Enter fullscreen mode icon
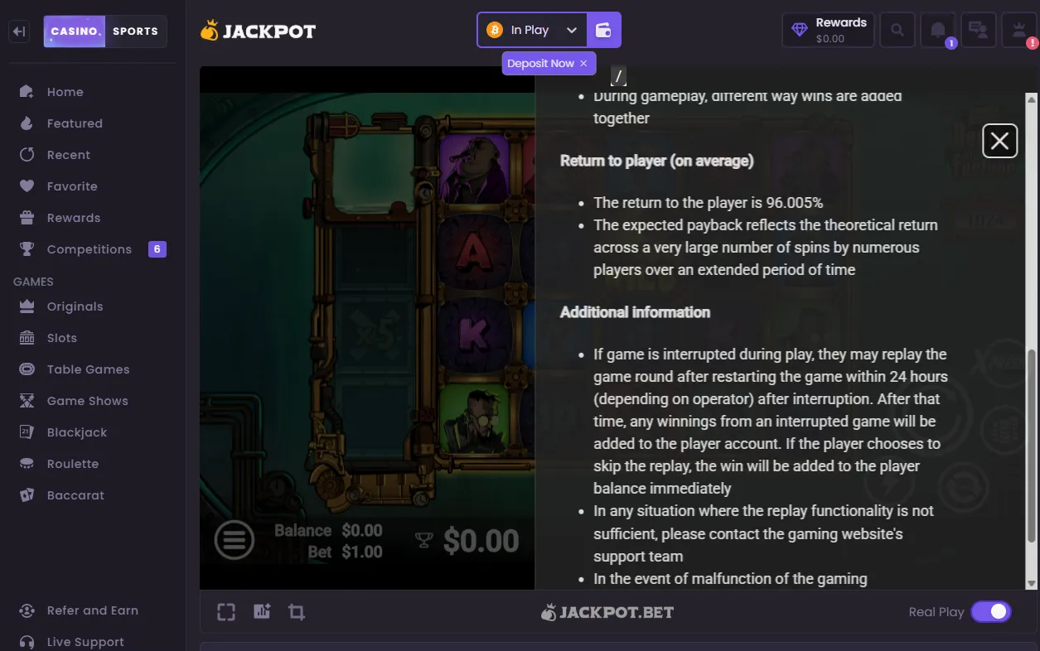The height and width of the screenshot is (651, 1040). click(226, 612)
